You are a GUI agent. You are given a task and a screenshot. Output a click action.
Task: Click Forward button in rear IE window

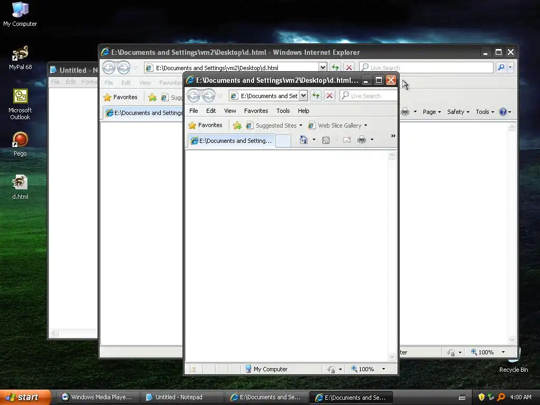pos(123,67)
